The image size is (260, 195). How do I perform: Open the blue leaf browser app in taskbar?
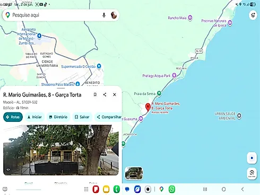pyautogui.click(x=137, y=189)
